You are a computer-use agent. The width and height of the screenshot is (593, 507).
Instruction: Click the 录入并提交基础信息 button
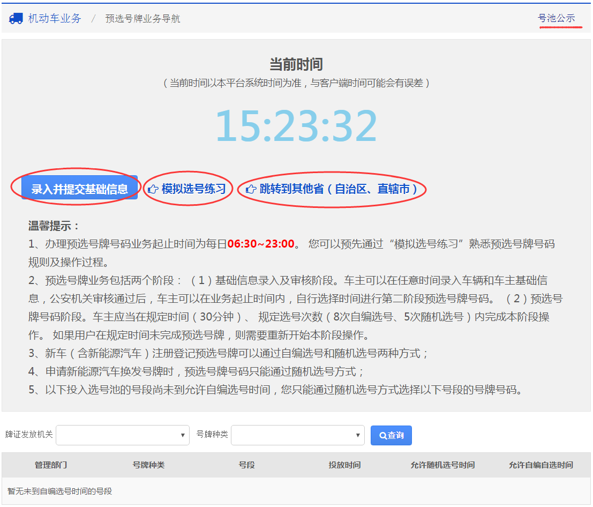click(79, 188)
